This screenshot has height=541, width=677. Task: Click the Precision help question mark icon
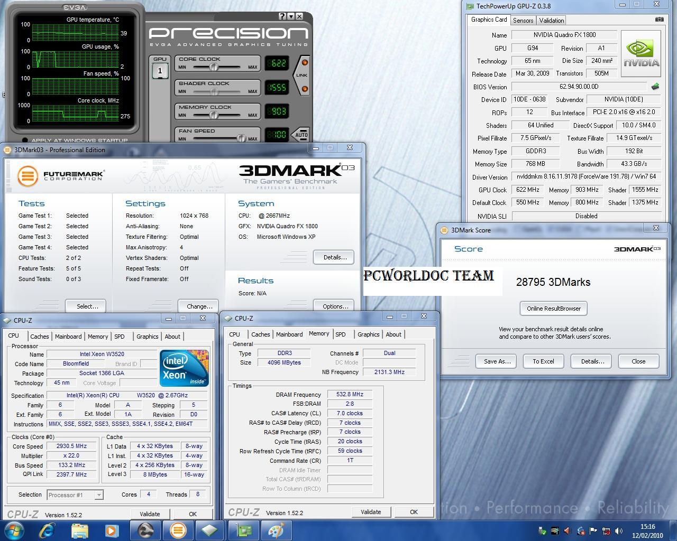(x=282, y=16)
